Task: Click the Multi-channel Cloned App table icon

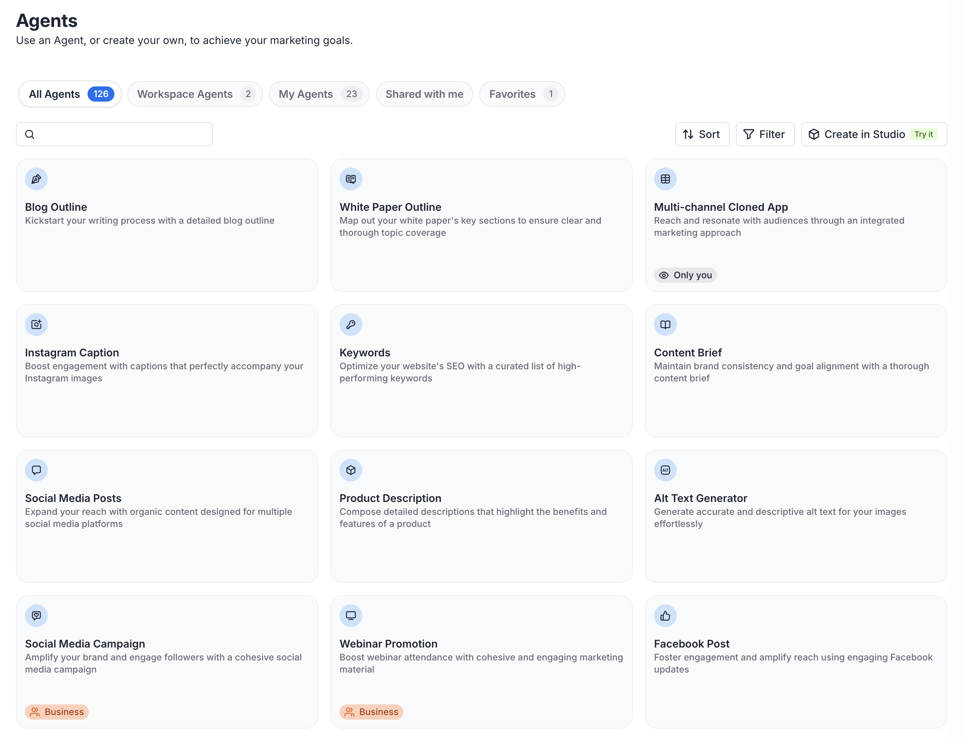Action: pyautogui.click(x=665, y=179)
